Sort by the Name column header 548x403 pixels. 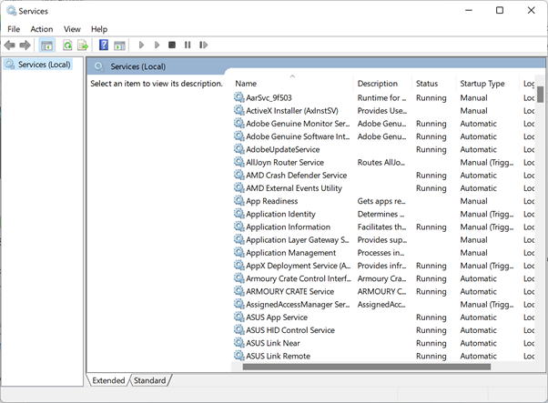(x=292, y=84)
